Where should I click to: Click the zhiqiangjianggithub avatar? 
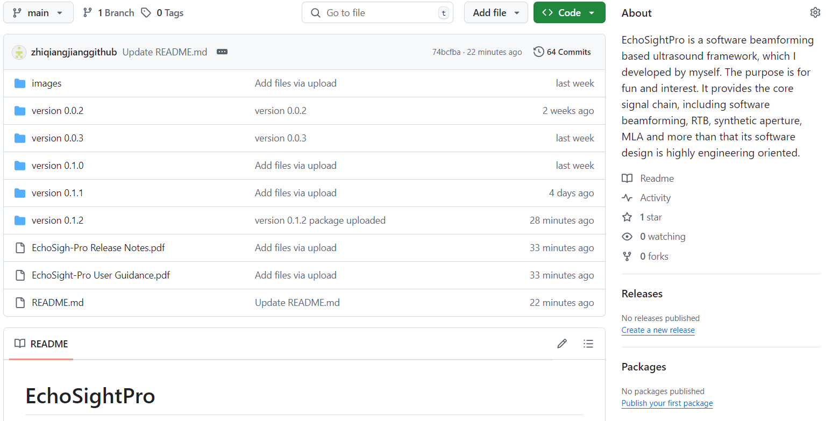pyautogui.click(x=19, y=52)
